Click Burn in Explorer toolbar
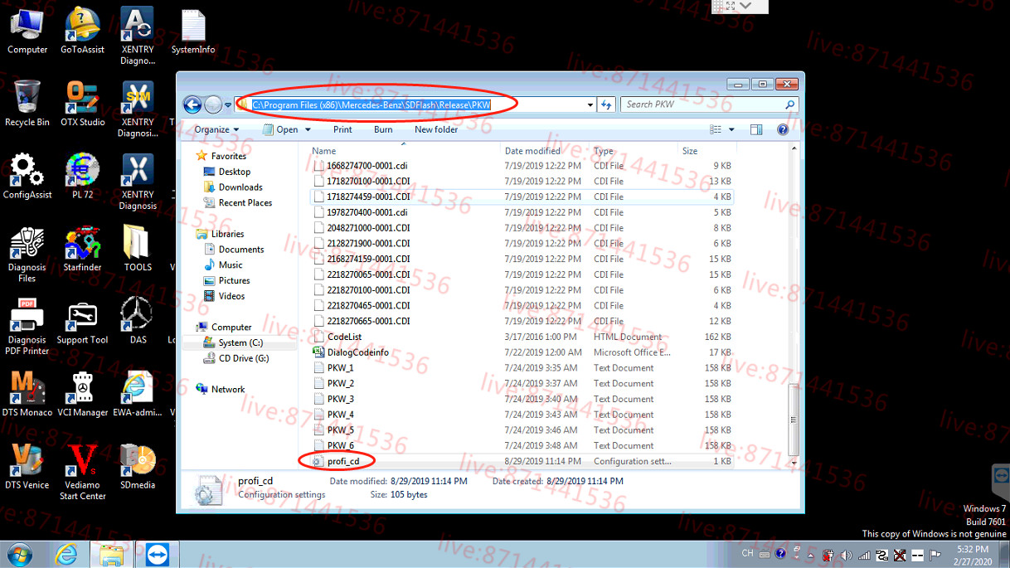This screenshot has width=1010, height=568. (383, 129)
